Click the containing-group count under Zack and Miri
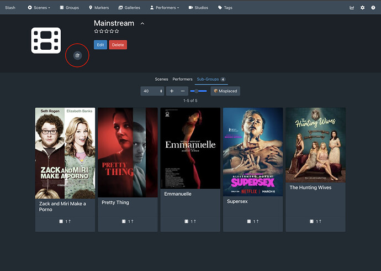Viewport: 381px width, 271px height. [65, 221]
